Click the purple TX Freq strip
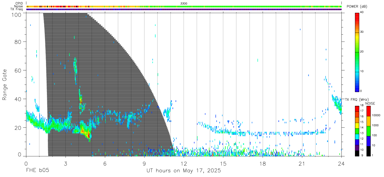 click(184, 9)
